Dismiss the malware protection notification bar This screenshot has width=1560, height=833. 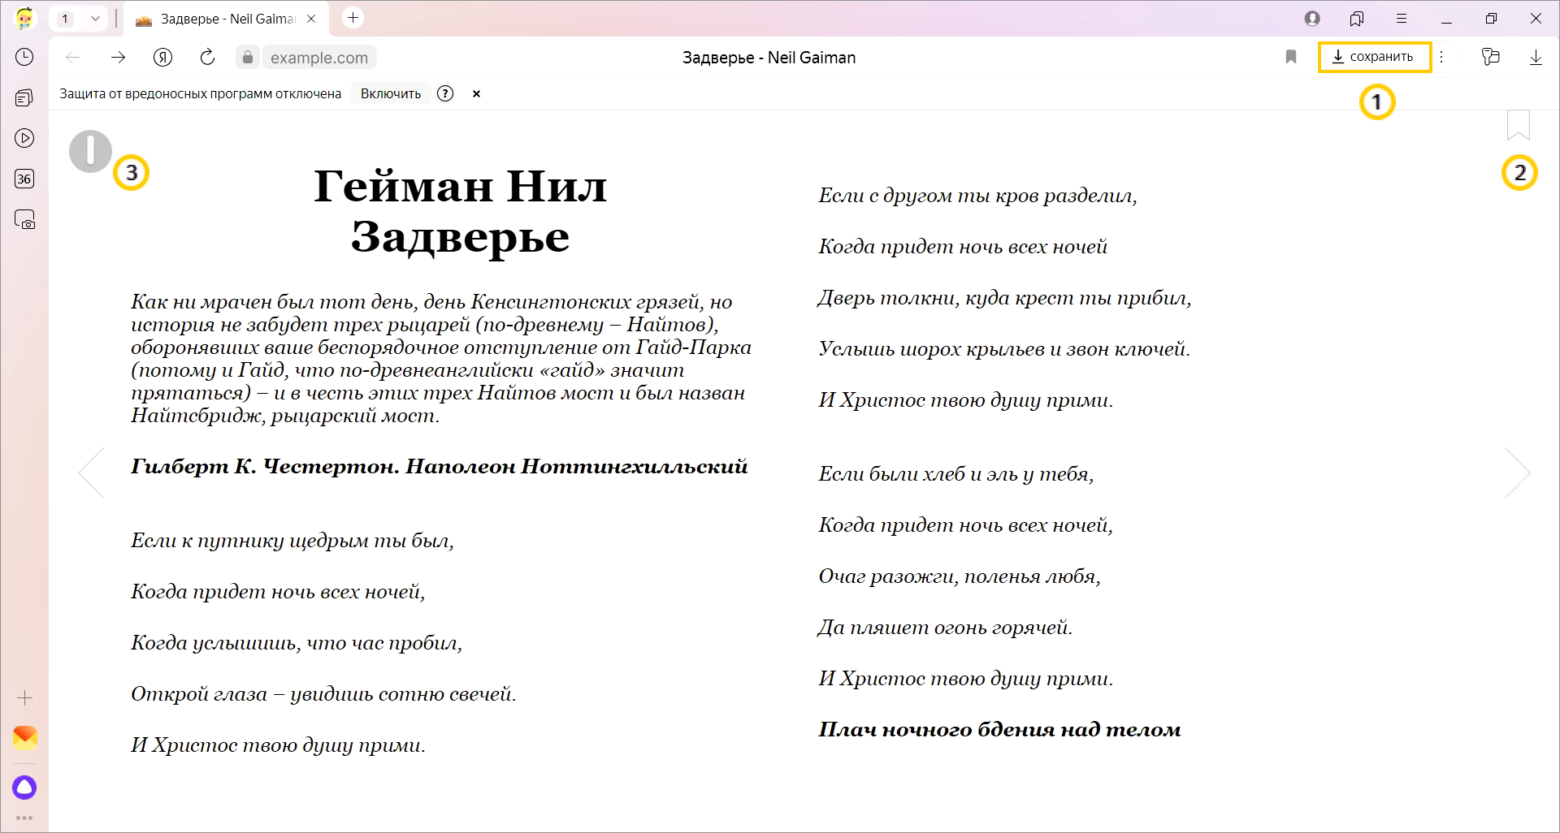point(477,93)
